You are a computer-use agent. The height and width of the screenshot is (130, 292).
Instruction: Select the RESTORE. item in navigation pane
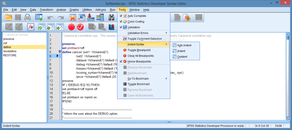coord(10,55)
